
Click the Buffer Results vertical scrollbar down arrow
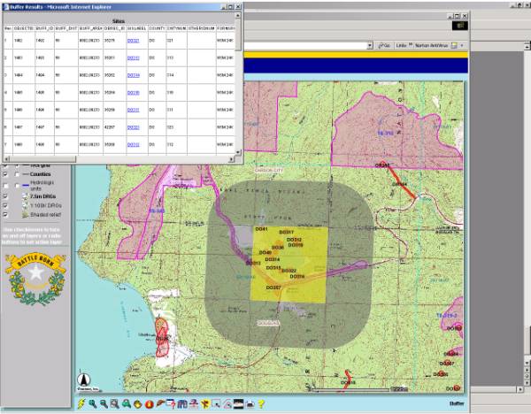[236, 152]
